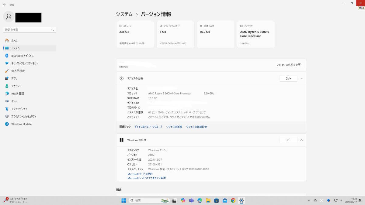This screenshot has width=365, height=205.
Task: Click the システム breadcrumb link
Action: (124, 14)
